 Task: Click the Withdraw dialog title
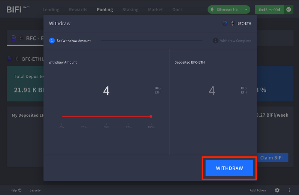[x=60, y=24]
